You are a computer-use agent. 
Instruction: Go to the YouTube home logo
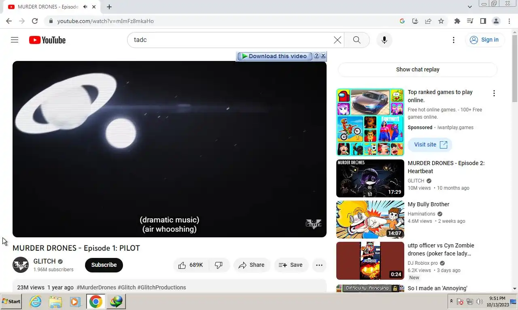pos(47,40)
